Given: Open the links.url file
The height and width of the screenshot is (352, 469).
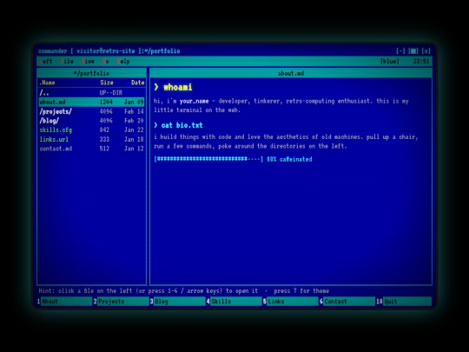Looking at the screenshot, I should (91, 139).
